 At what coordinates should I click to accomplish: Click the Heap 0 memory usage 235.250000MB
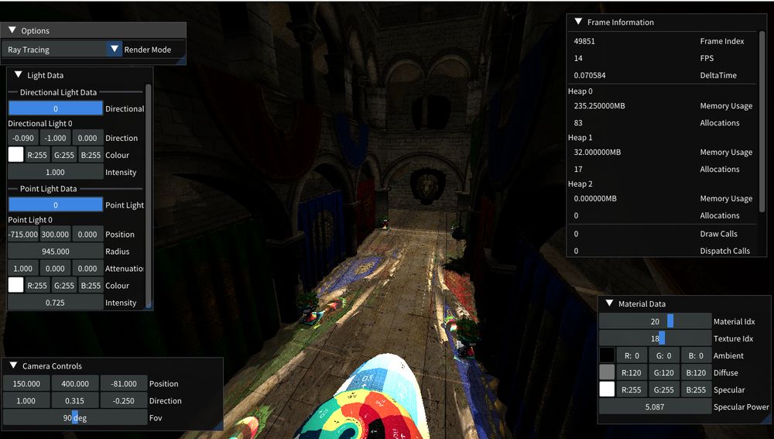point(599,105)
